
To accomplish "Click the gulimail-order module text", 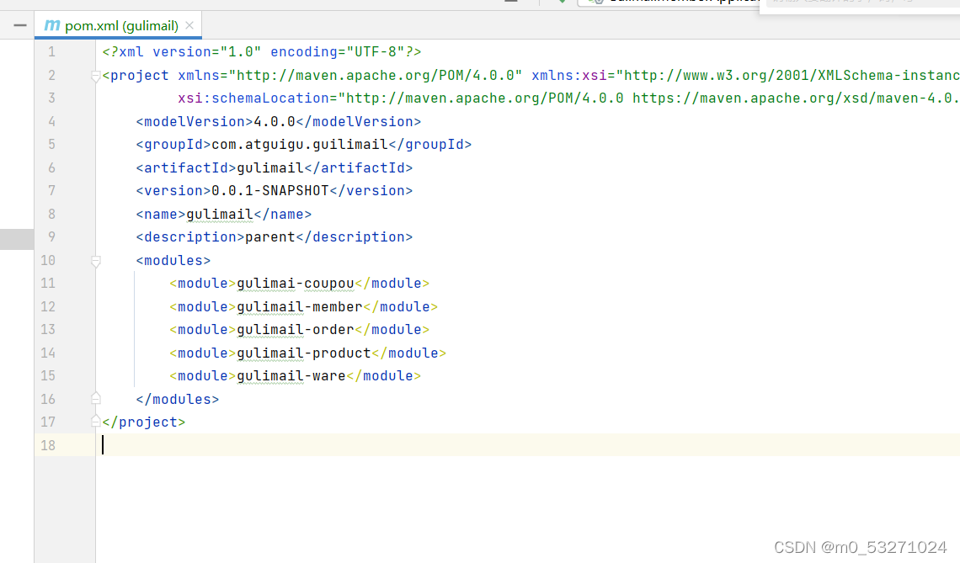I will pyautogui.click(x=296, y=330).
